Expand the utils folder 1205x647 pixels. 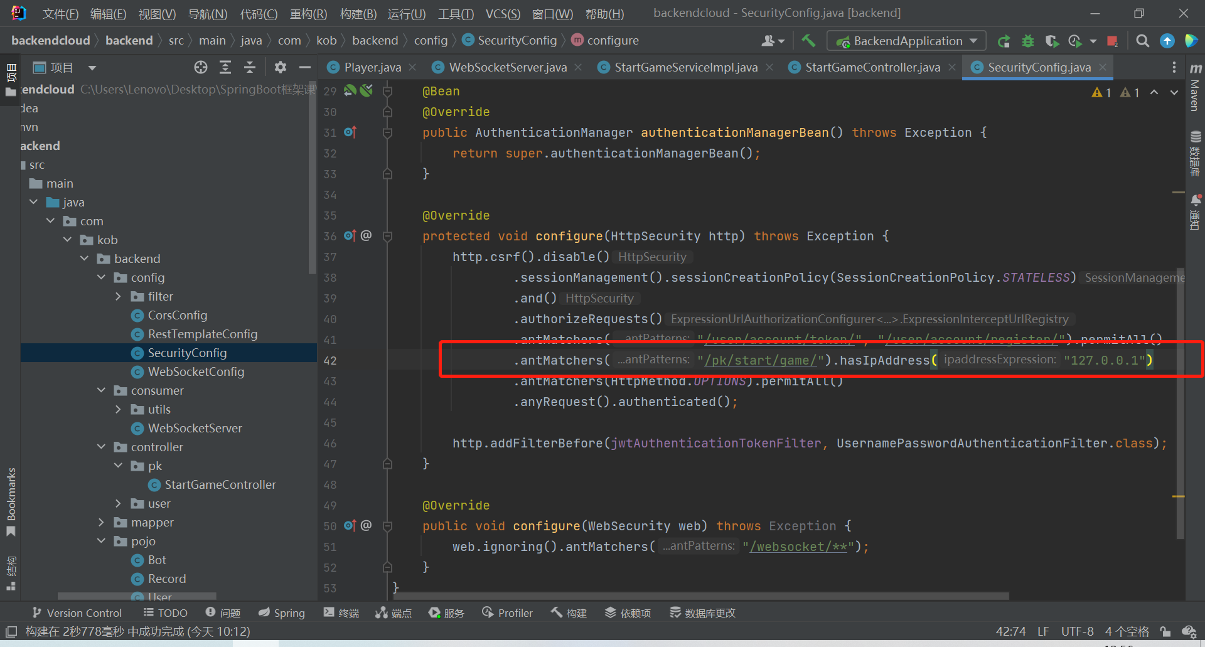pos(118,409)
